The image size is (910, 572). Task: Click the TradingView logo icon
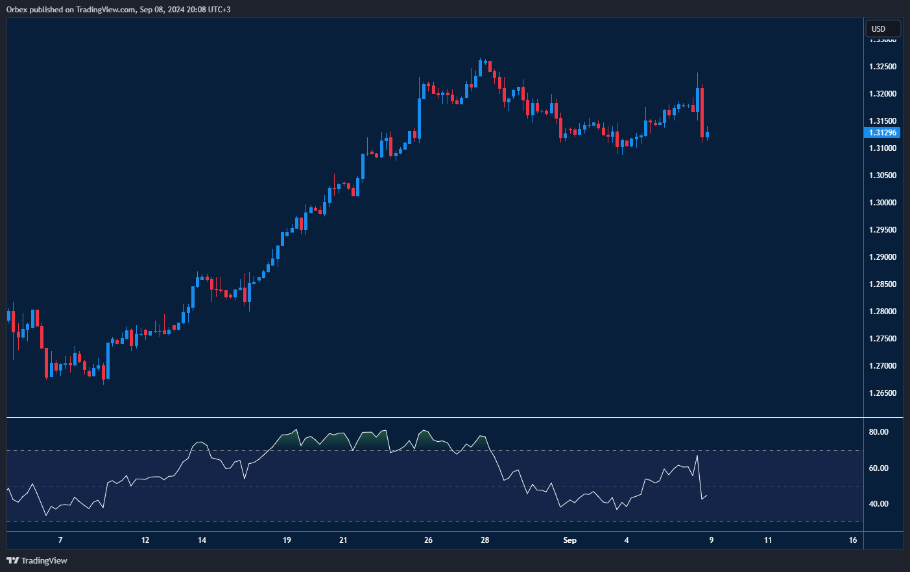point(12,560)
